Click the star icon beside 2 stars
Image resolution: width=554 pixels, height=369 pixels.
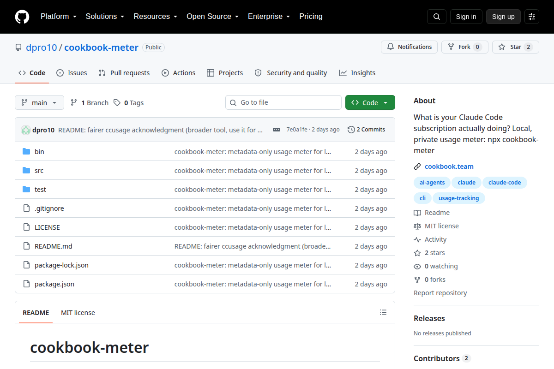tap(417, 253)
